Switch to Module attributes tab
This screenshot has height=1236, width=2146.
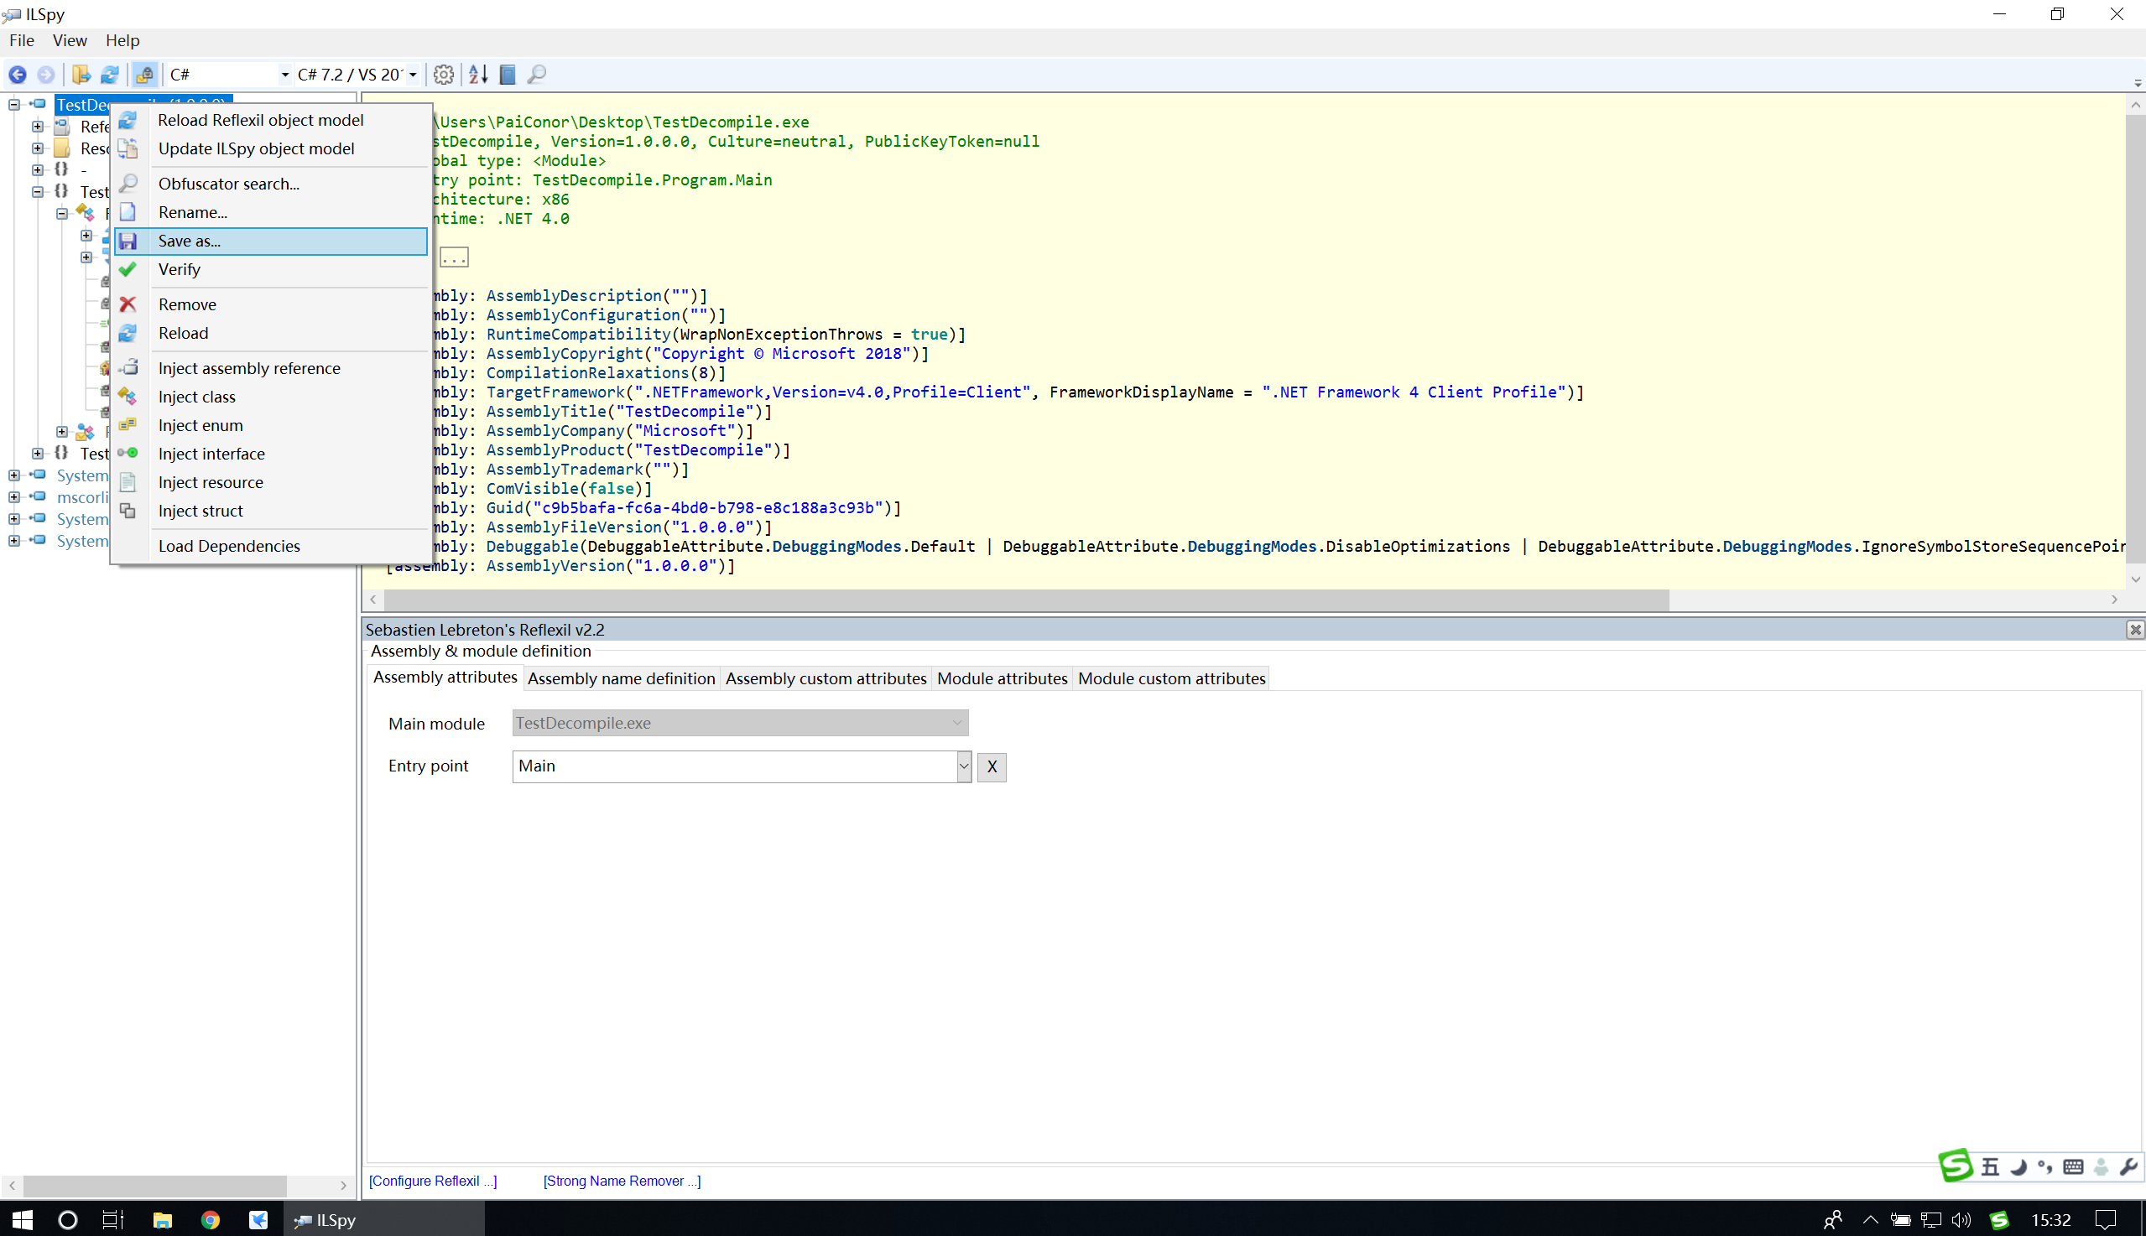pyautogui.click(x=1002, y=678)
